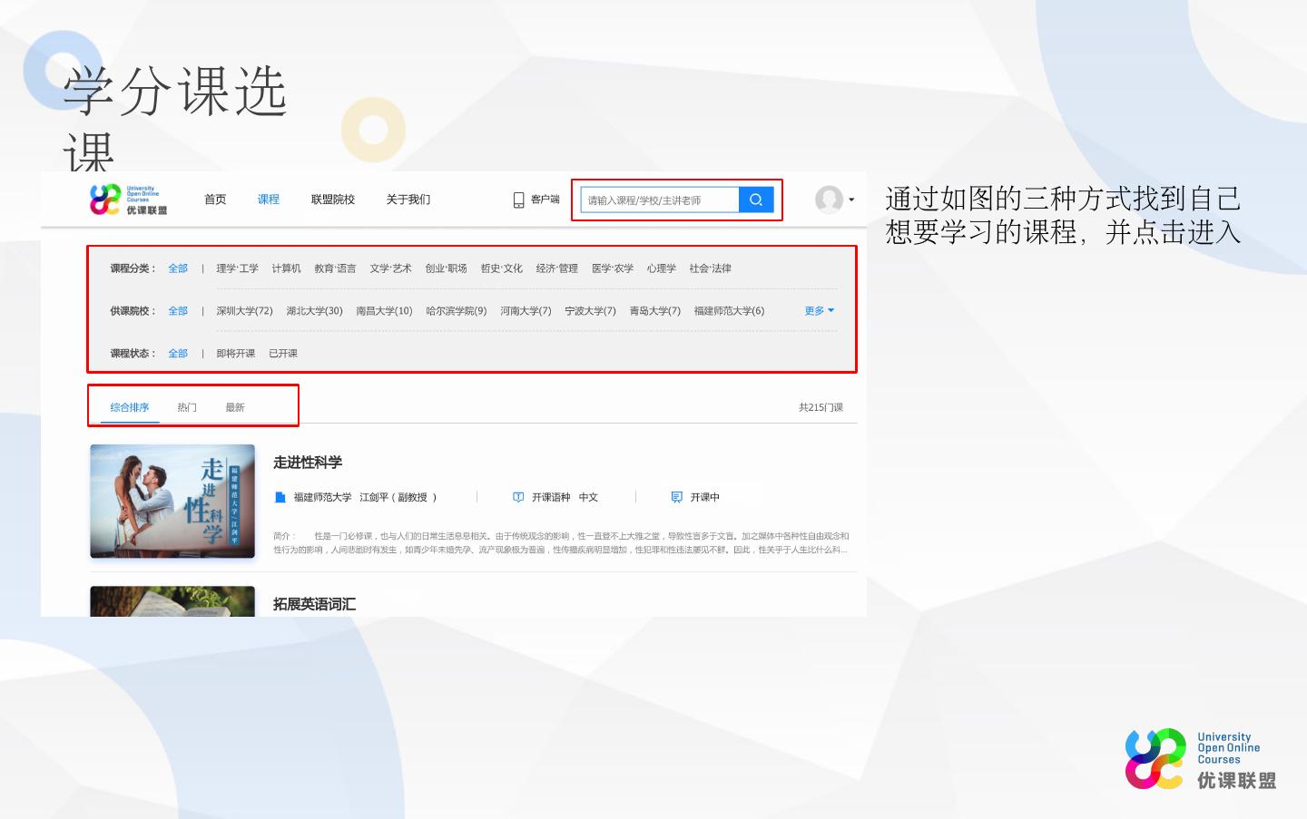The width and height of the screenshot is (1307, 819).
Task: Click the 开课中 status icon
Action: click(676, 497)
